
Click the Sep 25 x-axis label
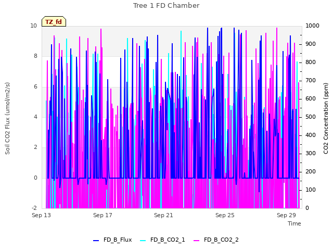pyautogui.click(x=225, y=215)
